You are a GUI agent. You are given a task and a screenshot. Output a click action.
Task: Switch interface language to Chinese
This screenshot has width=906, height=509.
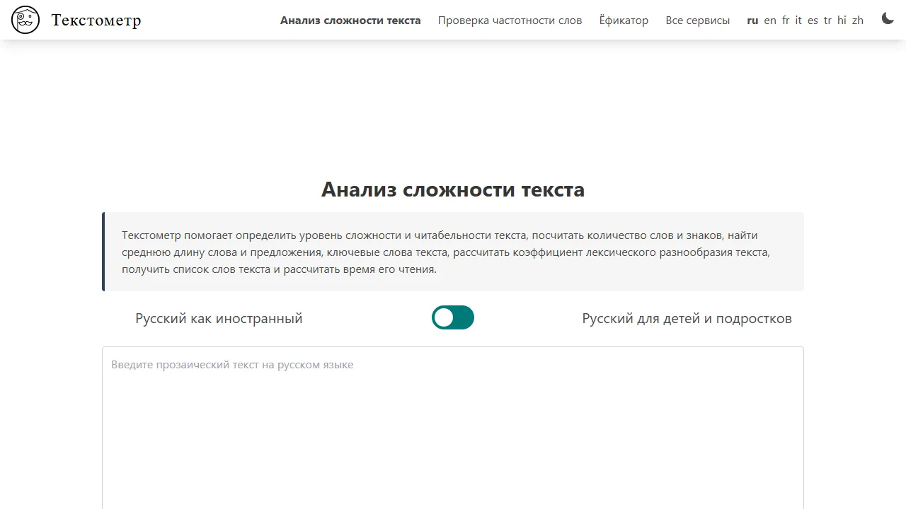click(x=858, y=21)
